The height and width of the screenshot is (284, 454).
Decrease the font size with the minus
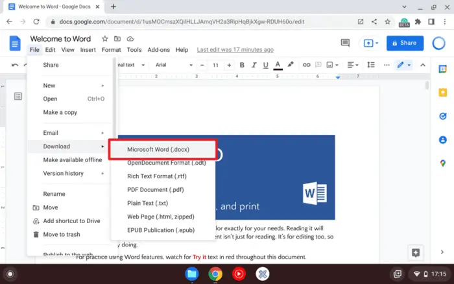click(x=202, y=65)
